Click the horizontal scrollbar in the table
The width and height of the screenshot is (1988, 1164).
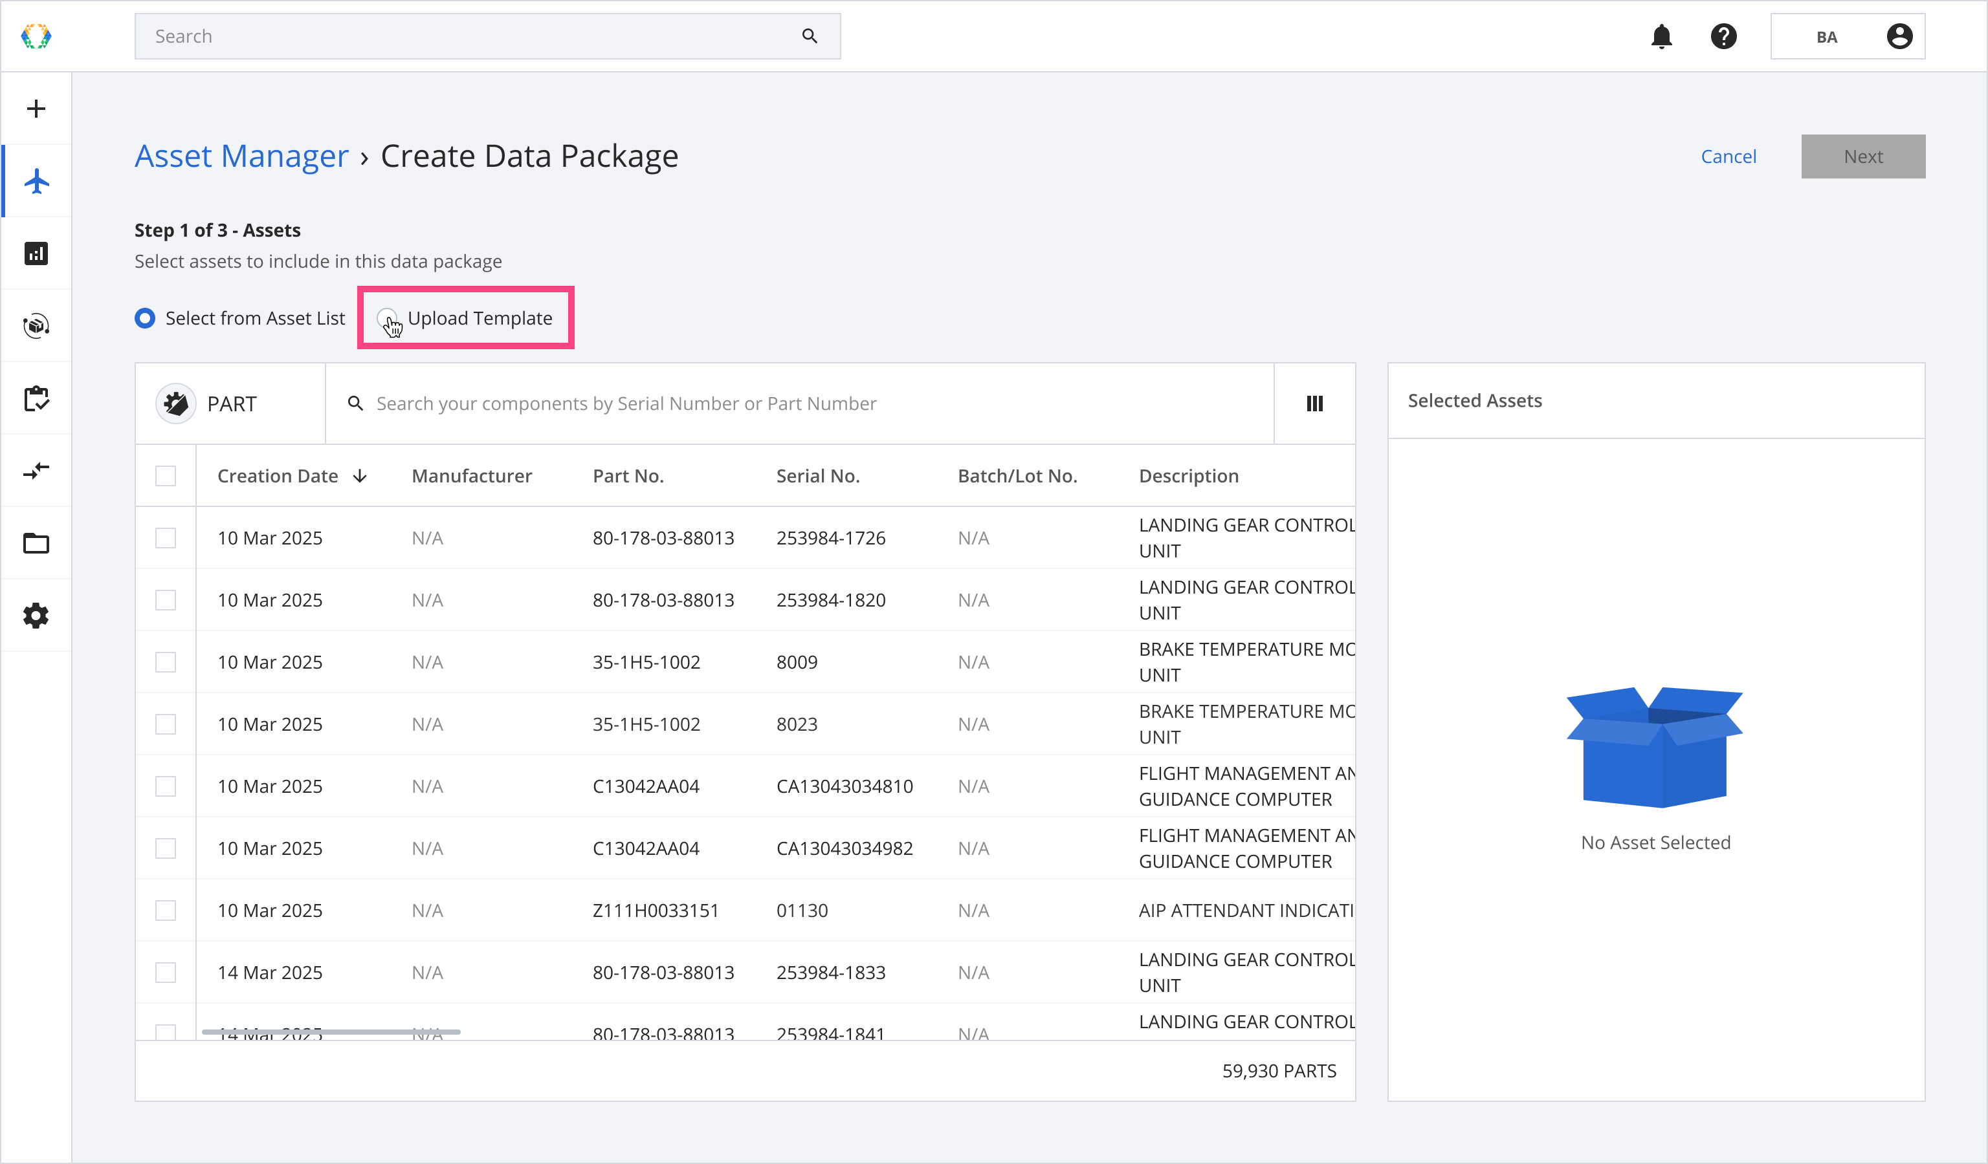tap(331, 1031)
